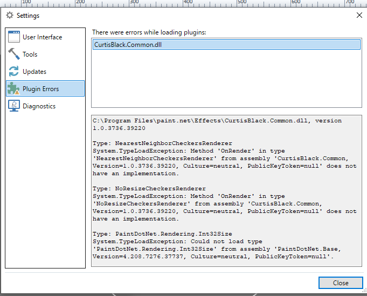The height and width of the screenshot is (296, 367).
Task: Switch to the Tools settings section
Action: pos(45,54)
